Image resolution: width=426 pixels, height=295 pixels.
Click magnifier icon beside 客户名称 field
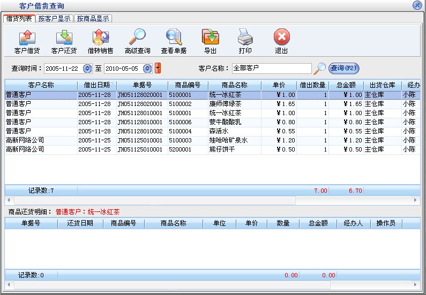319,69
